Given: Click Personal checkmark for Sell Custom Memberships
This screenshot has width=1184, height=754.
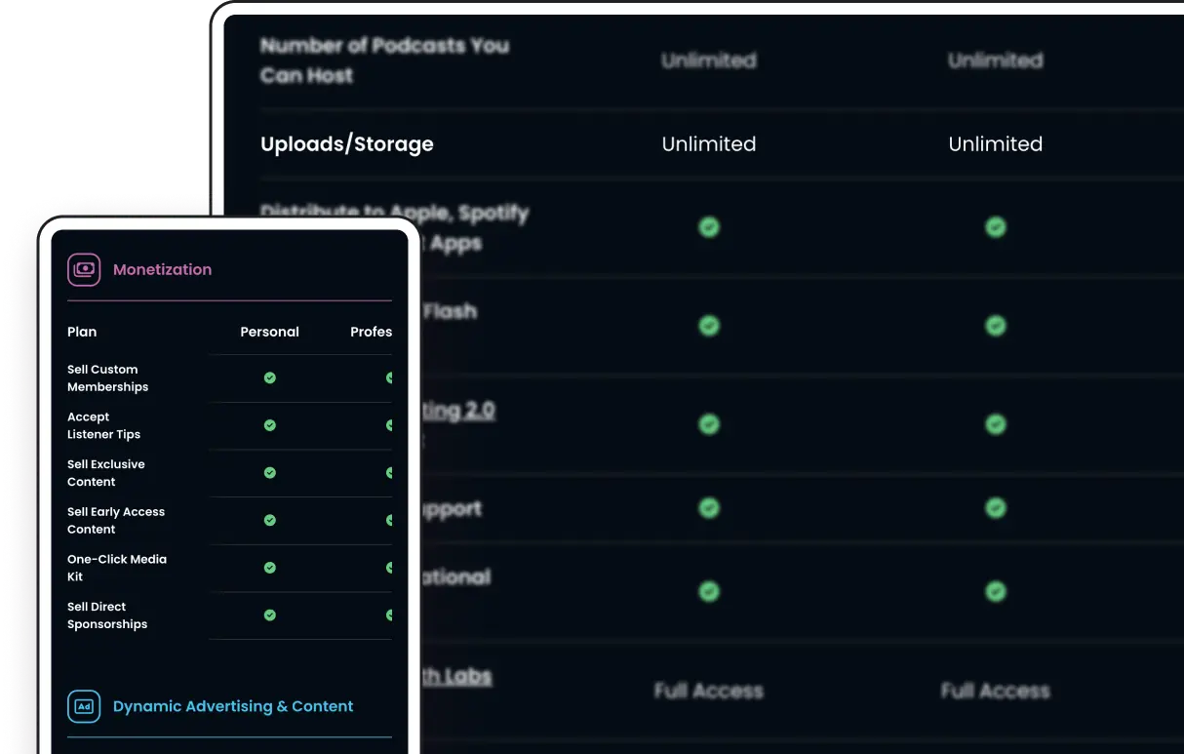Looking at the screenshot, I should click(x=270, y=377).
